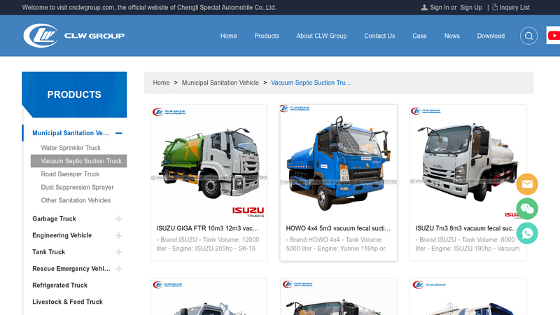Screen dimensions: 560x315
Task: Select Road Sweeper Truck subcategory
Action: pyautogui.click(x=70, y=174)
